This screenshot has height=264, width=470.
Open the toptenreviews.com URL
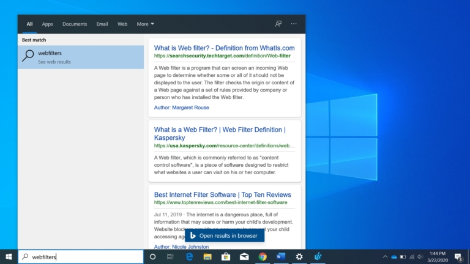point(220,202)
